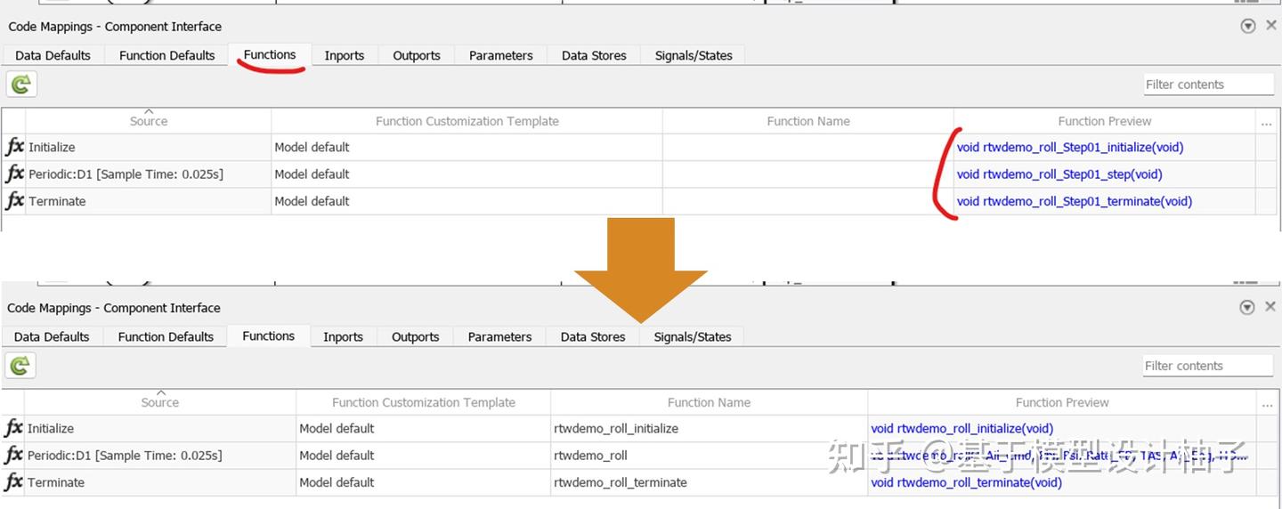The image size is (1282, 509).
Task: Click fx icon beside Initialize in upper table
Action: 15,147
